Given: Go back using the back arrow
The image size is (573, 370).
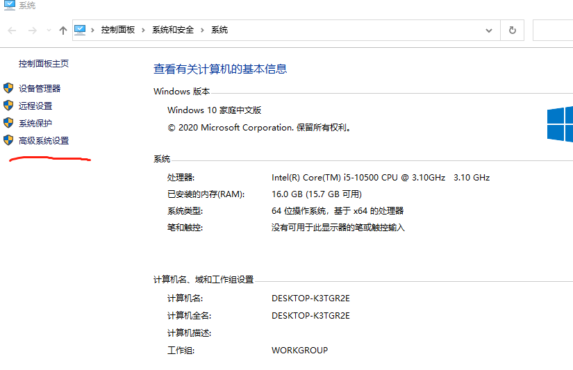Looking at the screenshot, I should click(12, 31).
